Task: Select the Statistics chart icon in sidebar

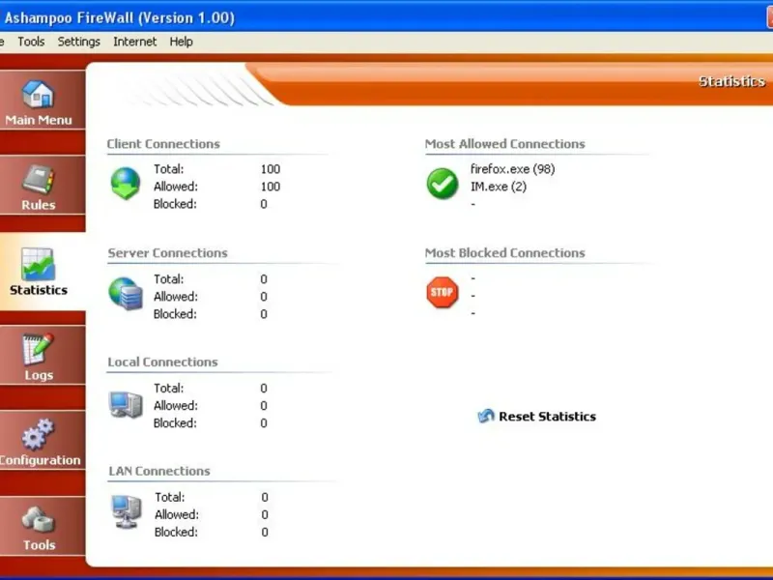Action: 38,264
